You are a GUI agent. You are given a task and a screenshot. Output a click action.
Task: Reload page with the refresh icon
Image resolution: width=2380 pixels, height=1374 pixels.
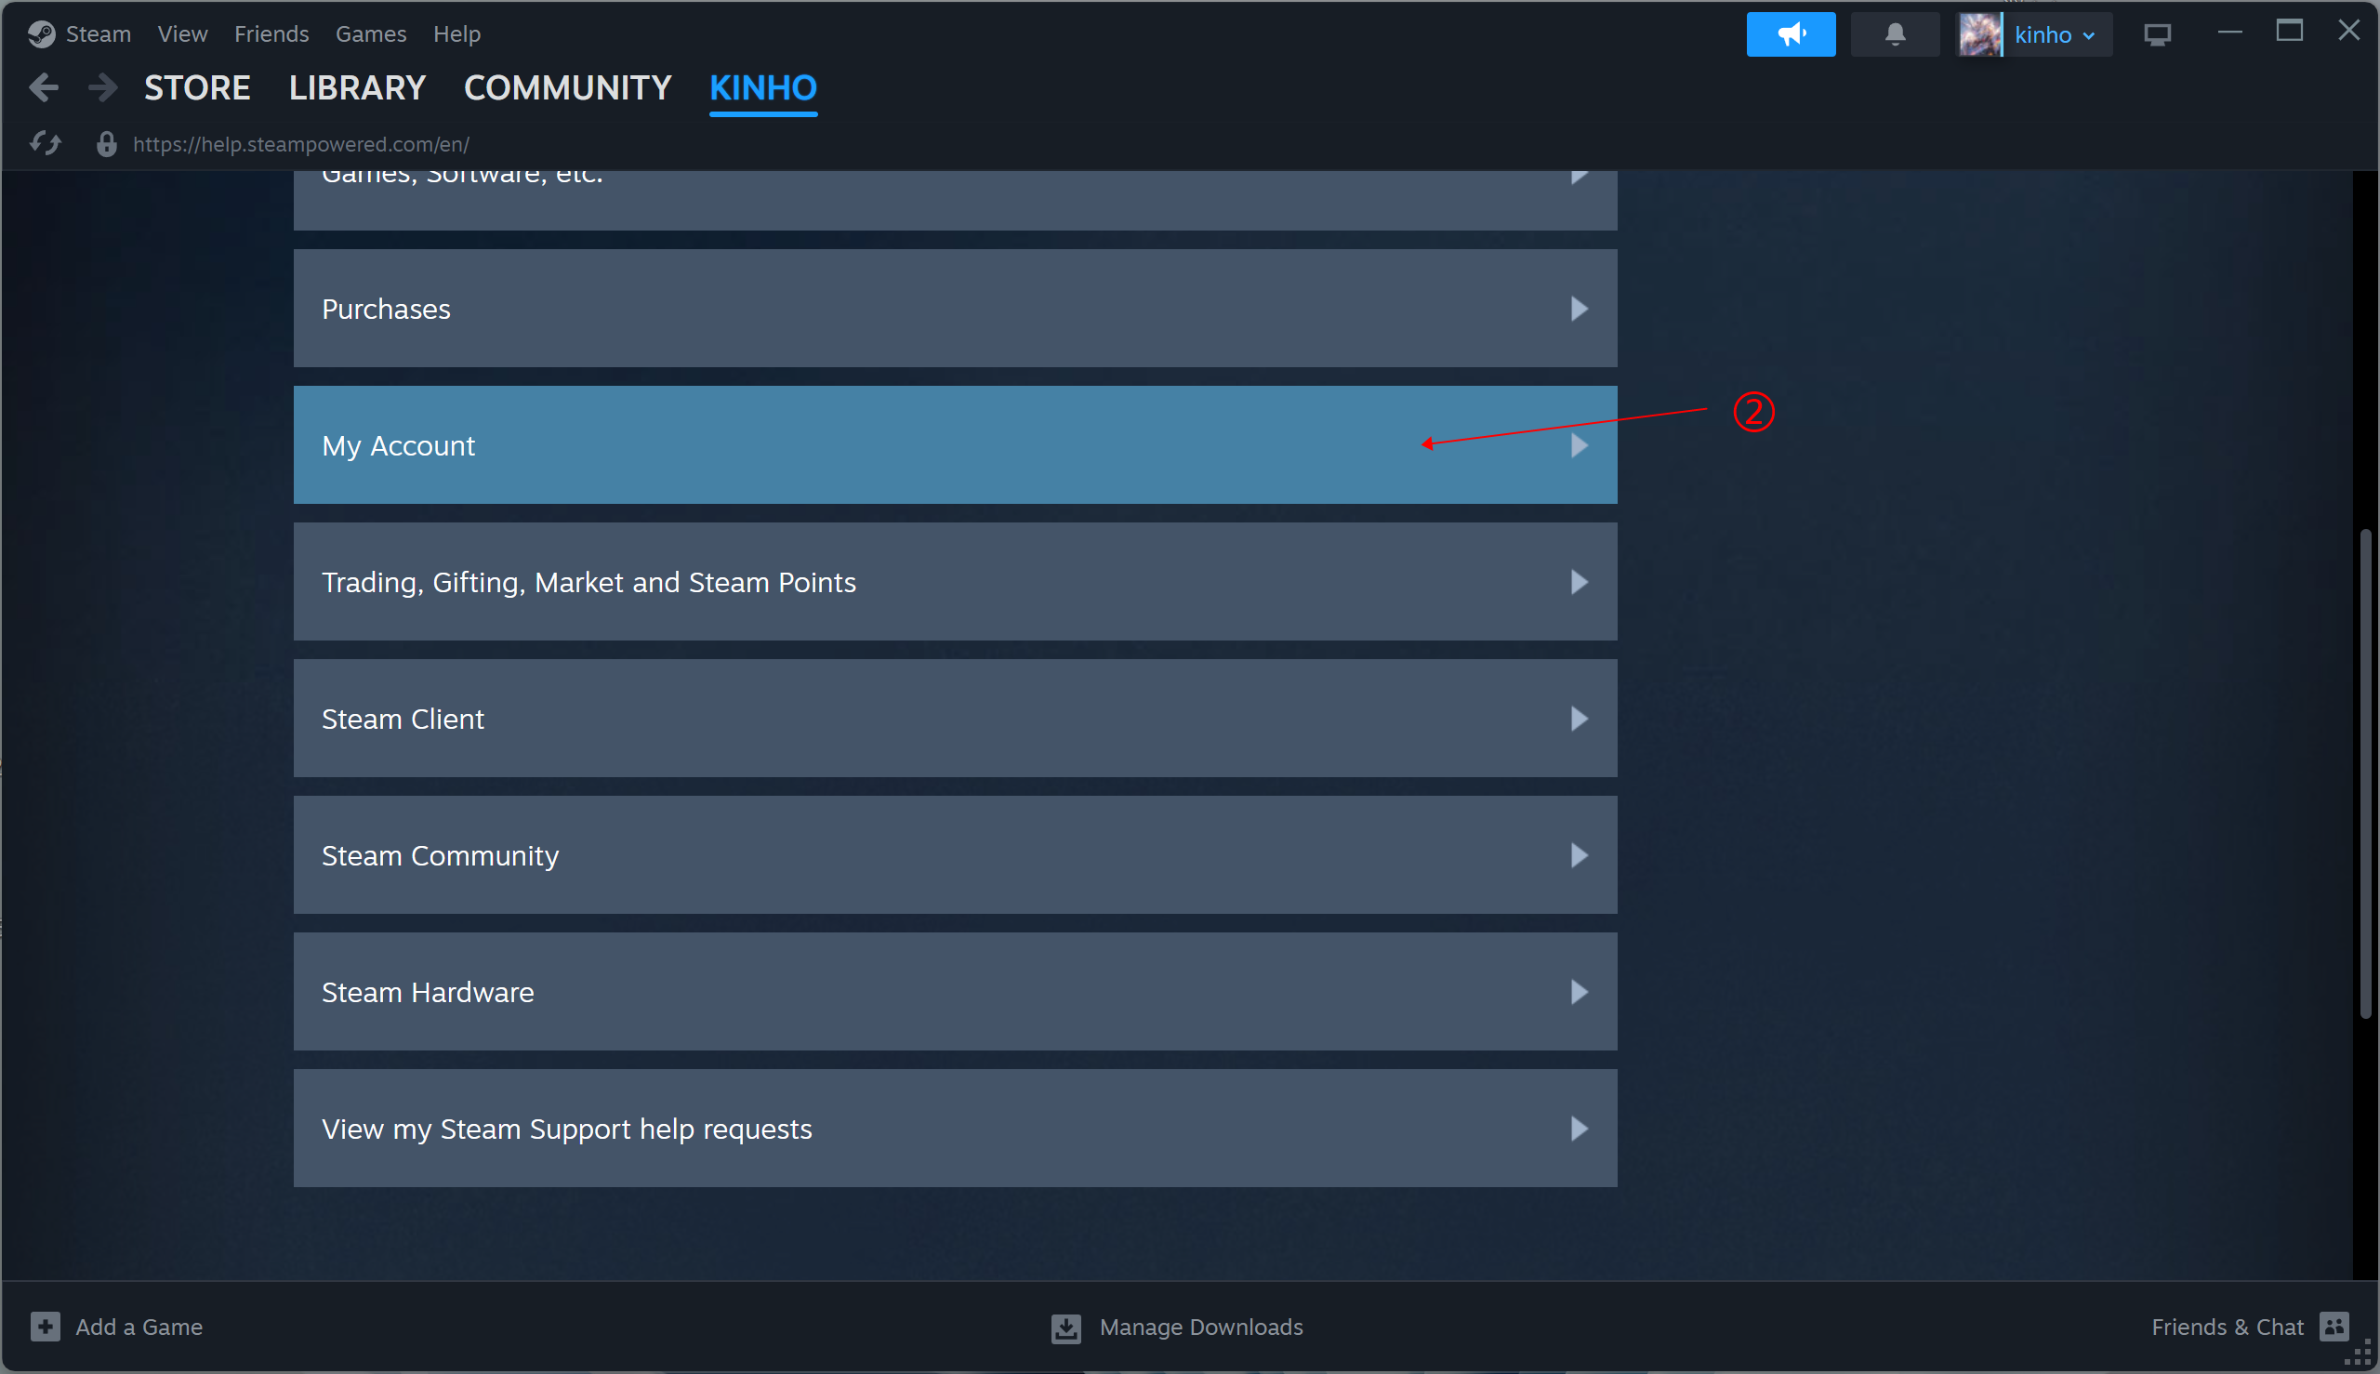[x=46, y=143]
